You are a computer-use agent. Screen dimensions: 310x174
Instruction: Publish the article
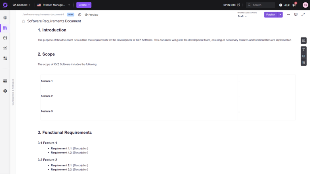[270, 14]
